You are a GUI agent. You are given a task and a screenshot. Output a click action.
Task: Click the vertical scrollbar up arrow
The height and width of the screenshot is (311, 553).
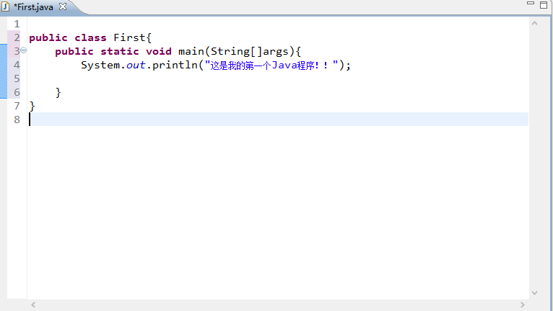[x=534, y=24]
